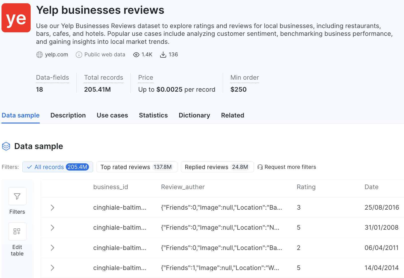Click the Rating column header
The image size is (404, 278).
(x=306, y=187)
